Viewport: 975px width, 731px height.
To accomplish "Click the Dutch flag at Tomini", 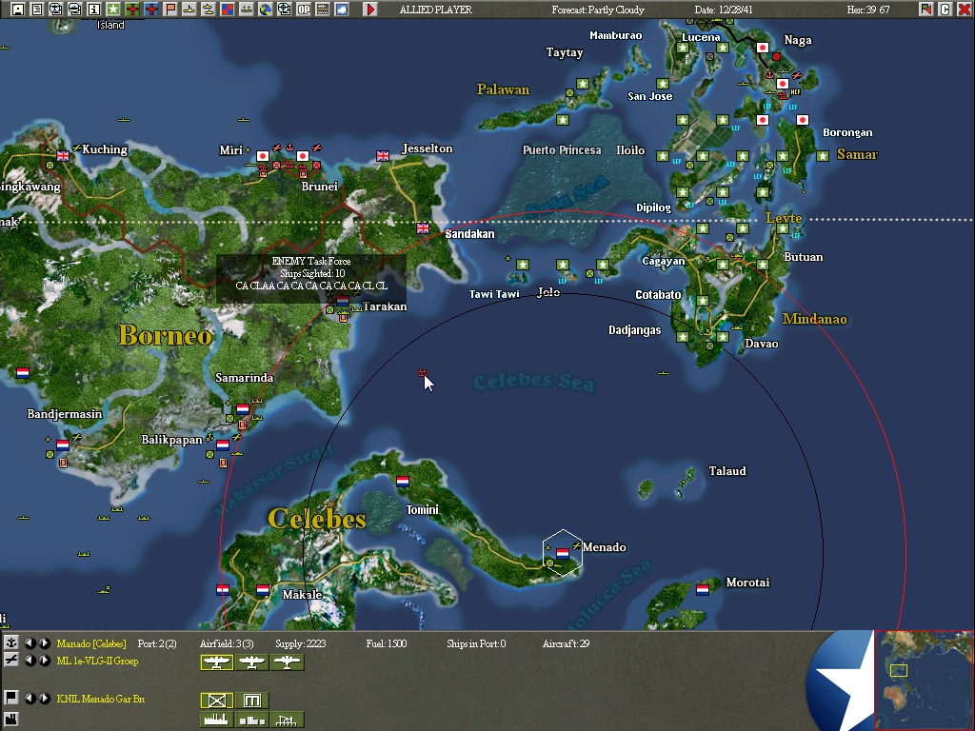I will tap(403, 481).
